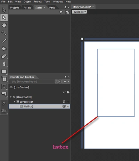Viewport: 139px width, 161px height.
Task: Click the scope-up arrow beside [UserControl]
Action: [11, 87]
